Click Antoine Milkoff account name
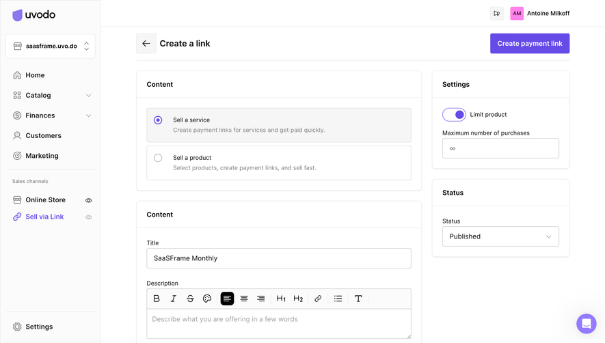The image size is (605, 343). click(548, 14)
